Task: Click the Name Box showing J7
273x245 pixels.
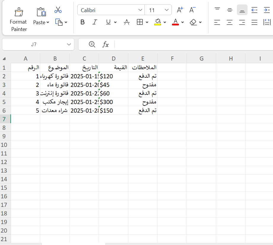Action: [x=34, y=45]
